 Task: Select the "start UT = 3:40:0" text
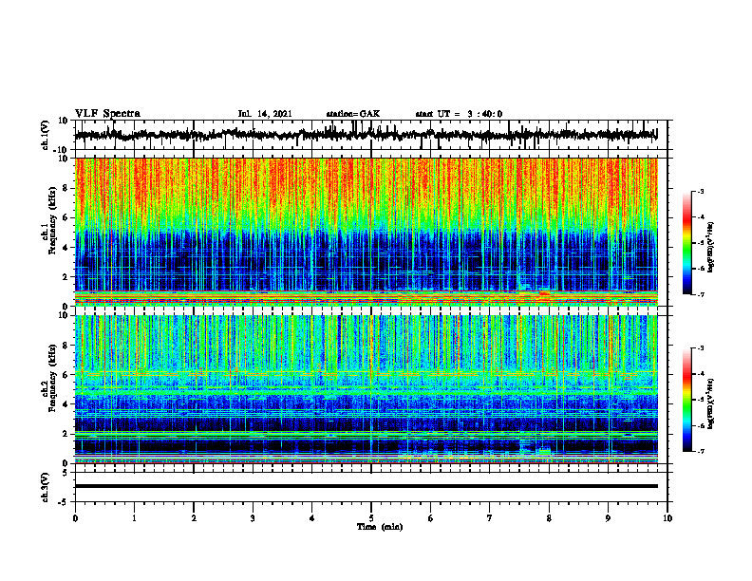tap(459, 114)
